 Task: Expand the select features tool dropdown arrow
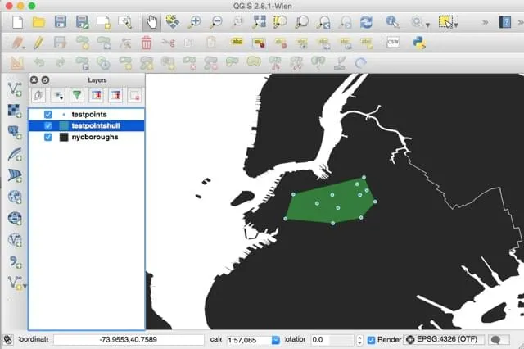click(x=457, y=25)
